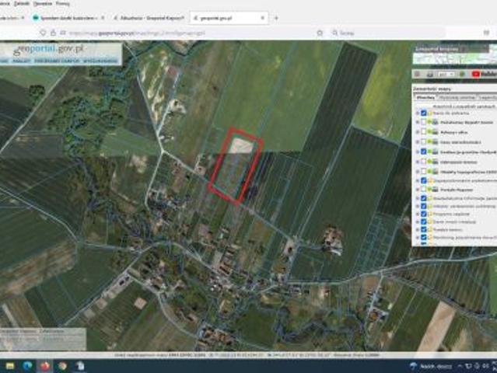This screenshot has width=497, height=373.
Task: Click the red-outlined parcel on the map
Action: pyautogui.click(x=236, y=166)
